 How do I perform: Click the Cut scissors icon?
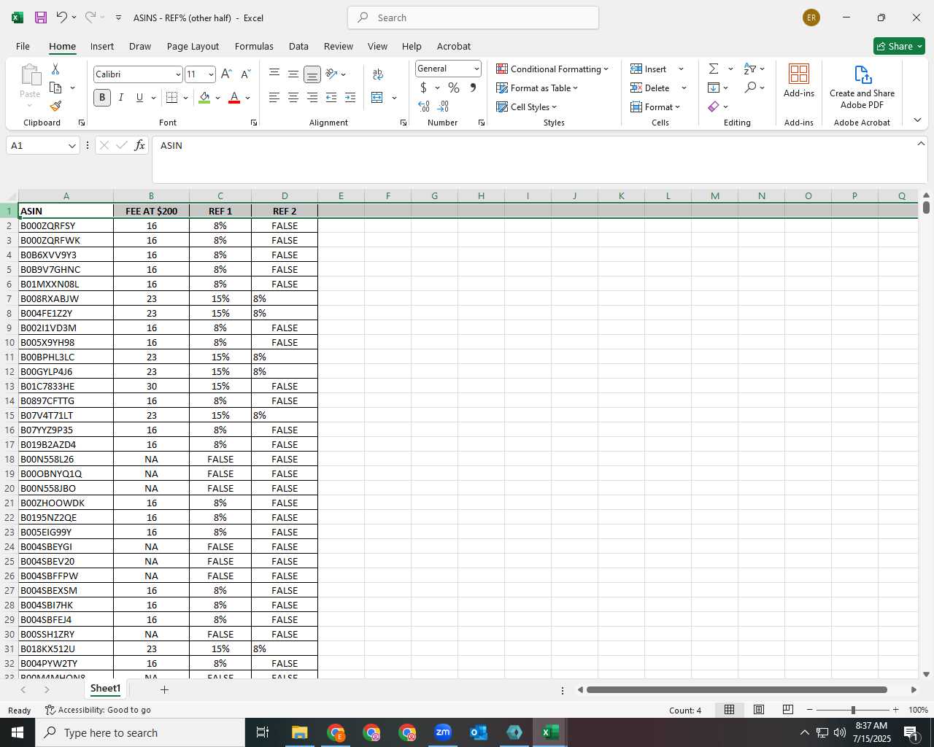click(55, 69)
